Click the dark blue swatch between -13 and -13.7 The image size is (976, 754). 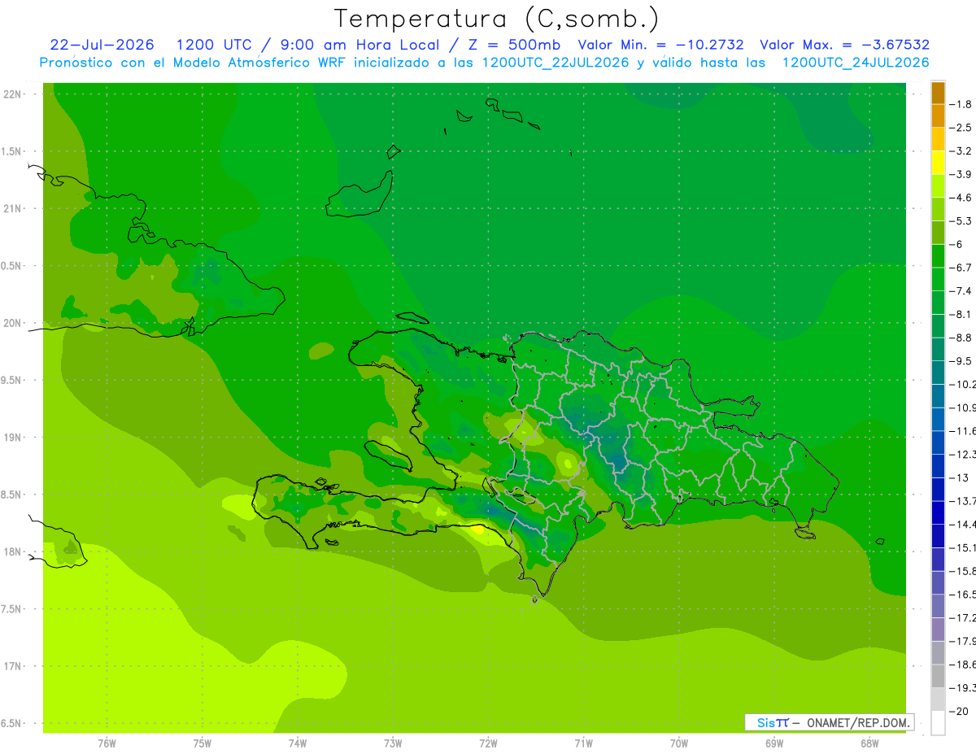[938, 489]
